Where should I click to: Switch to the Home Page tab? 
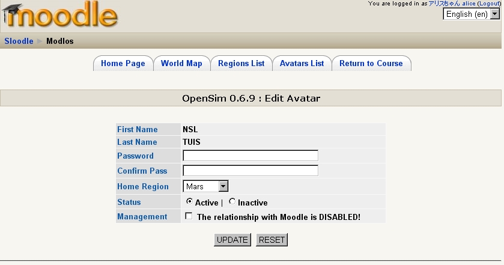click(x=123, y=63)
